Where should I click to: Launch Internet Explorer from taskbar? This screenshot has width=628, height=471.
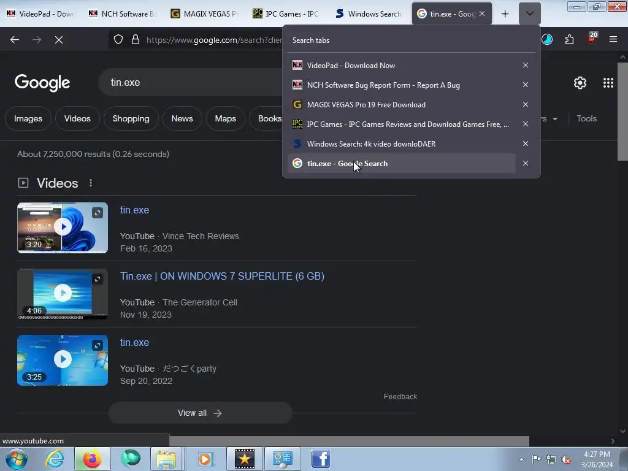[55, 459]
